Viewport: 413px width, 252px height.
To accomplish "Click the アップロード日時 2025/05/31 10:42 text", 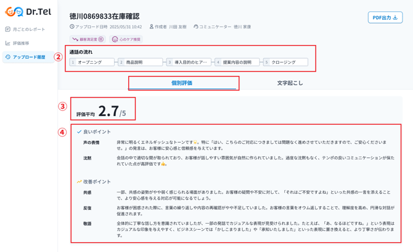I will (x=108, y=27).
